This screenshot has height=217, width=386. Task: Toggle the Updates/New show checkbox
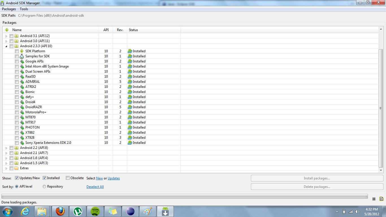click(17, 178)
